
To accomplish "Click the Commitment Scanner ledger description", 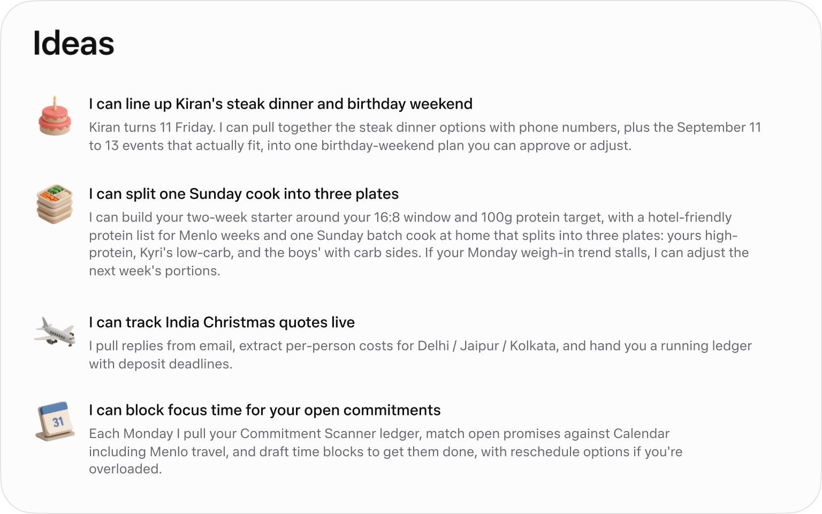I will tap(385, 451).
